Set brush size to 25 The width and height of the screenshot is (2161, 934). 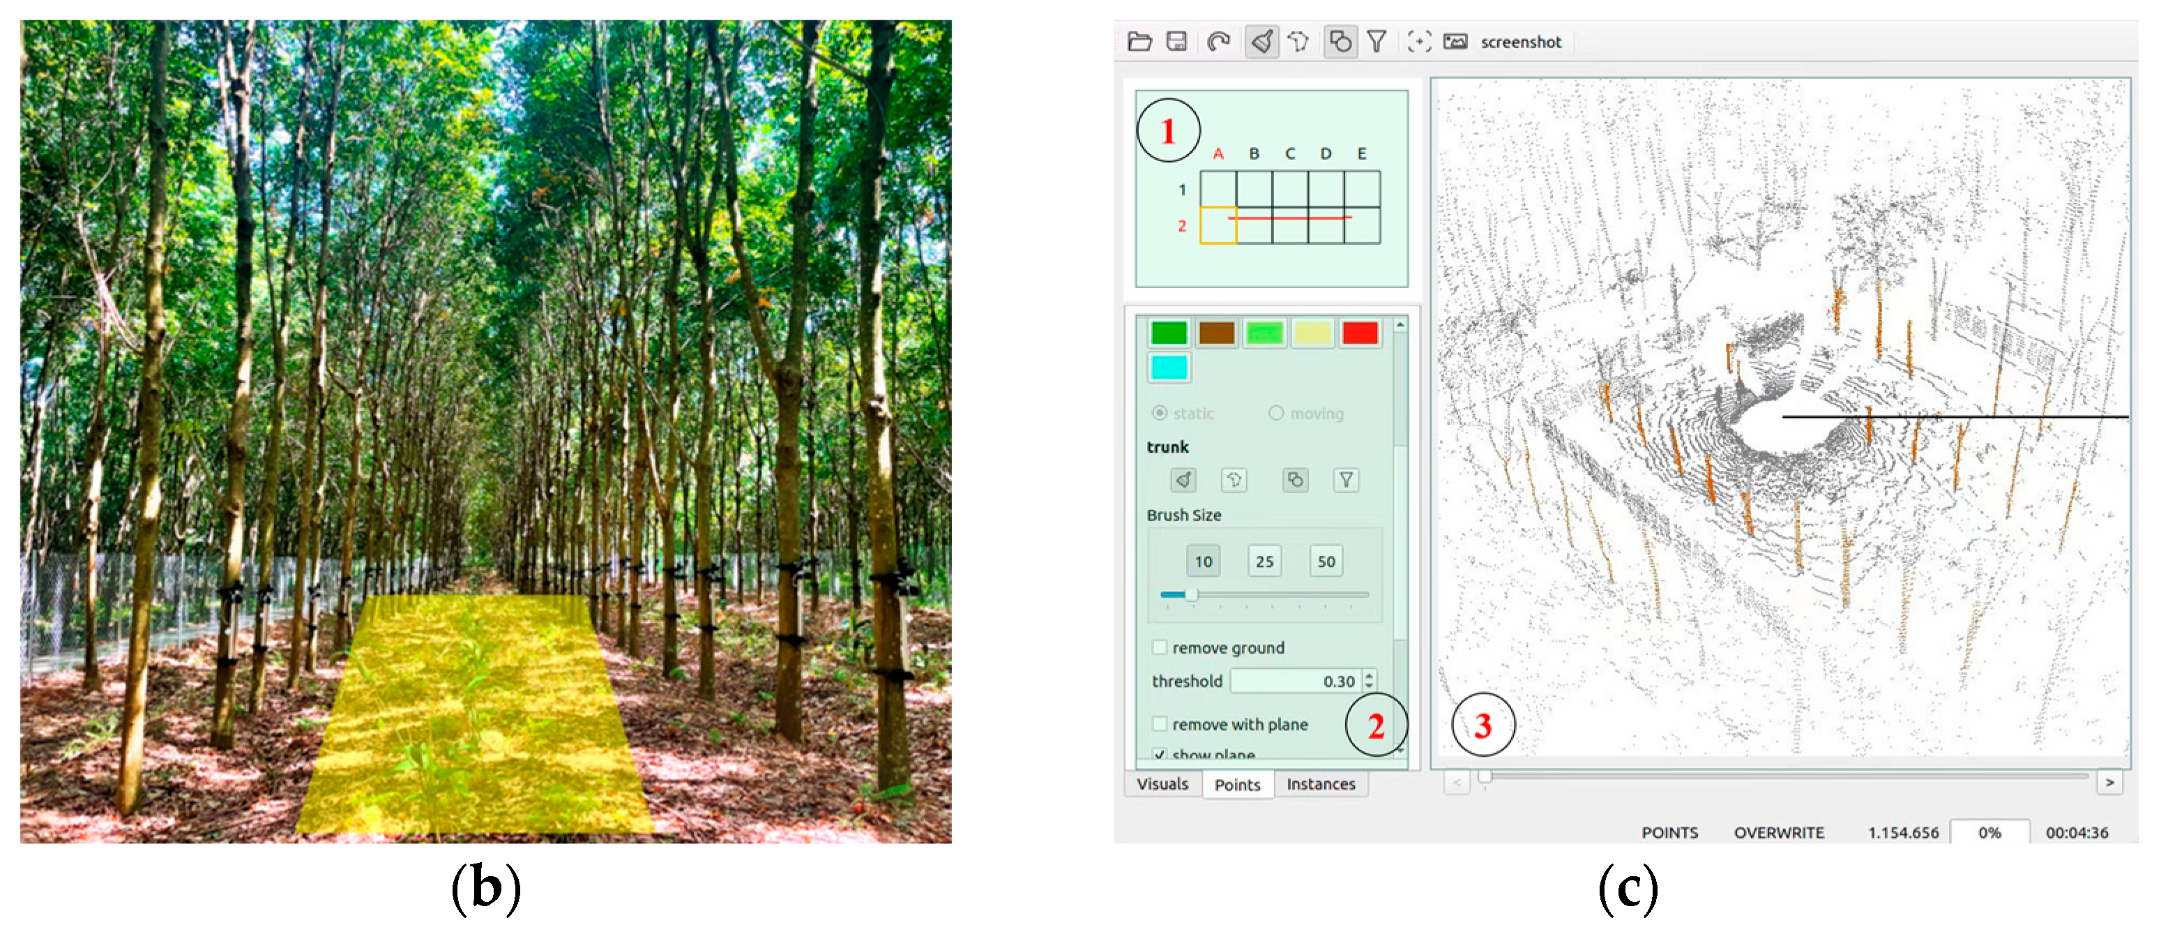click(1264, 561)
